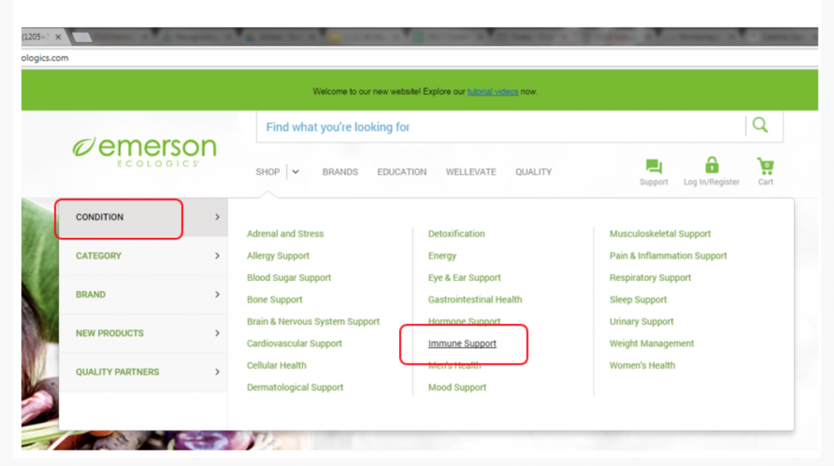Open Women's Health link
The image size is (834, 466).
[642, 366]
